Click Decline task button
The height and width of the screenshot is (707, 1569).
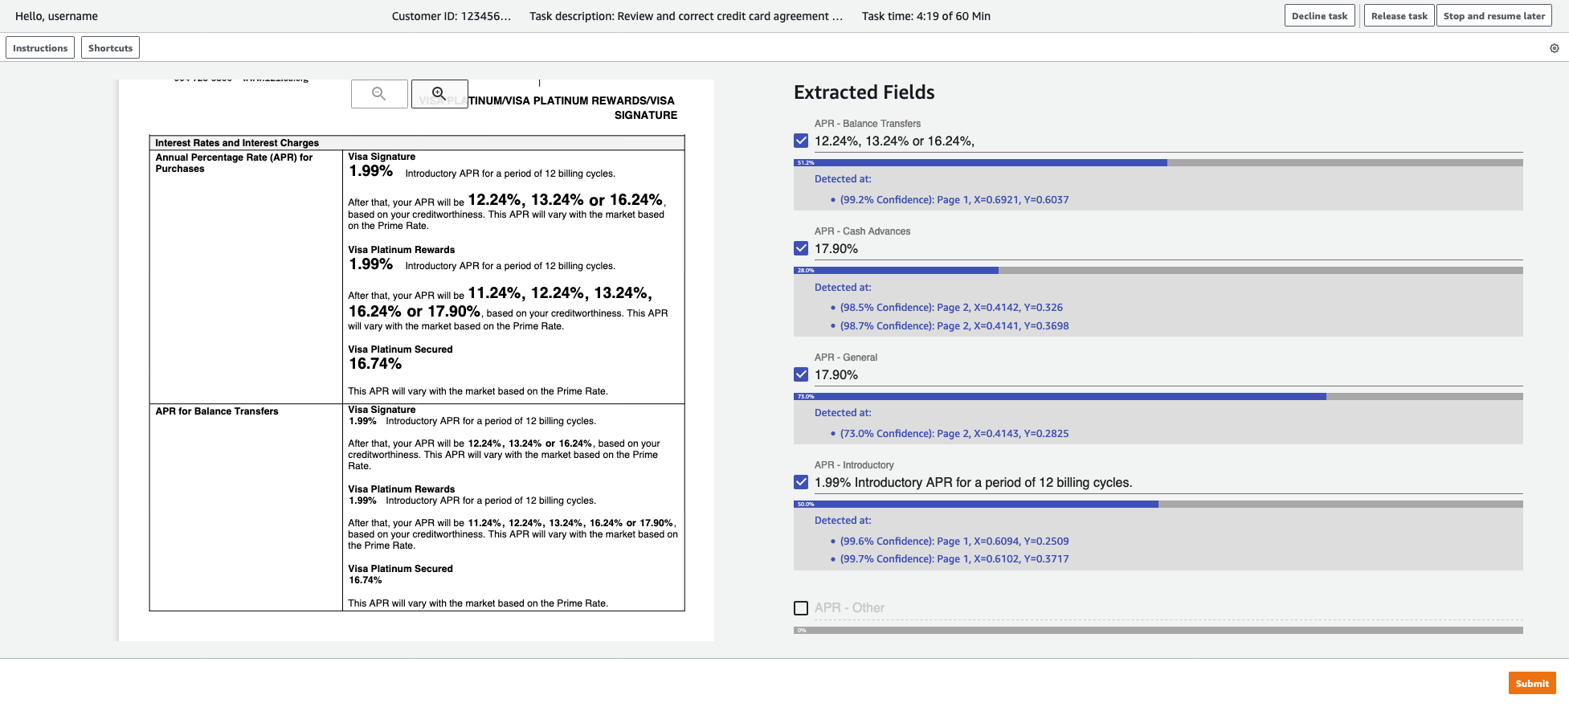1320,16
